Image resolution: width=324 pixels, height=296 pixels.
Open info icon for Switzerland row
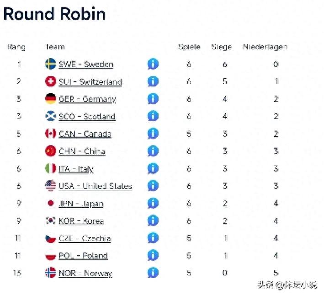pyautogui.click(x=153, y=81)
